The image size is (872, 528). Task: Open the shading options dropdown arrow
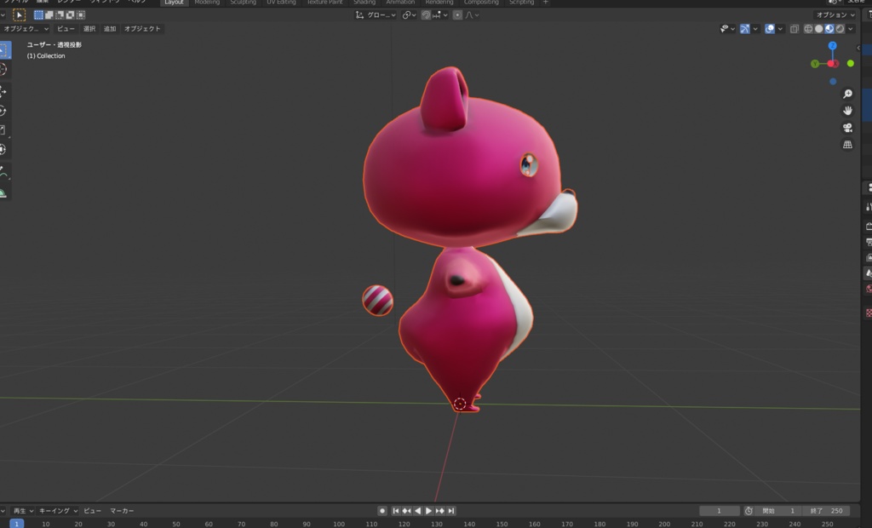[x=851, y=29]
